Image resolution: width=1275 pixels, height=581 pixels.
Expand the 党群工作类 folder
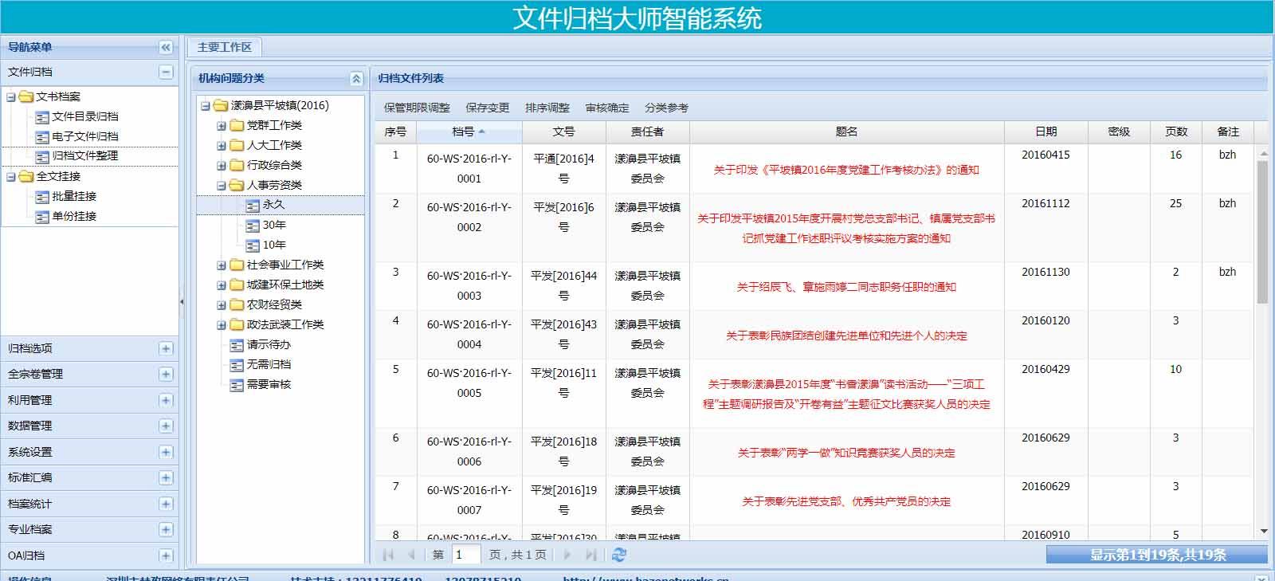click(222, 125)
